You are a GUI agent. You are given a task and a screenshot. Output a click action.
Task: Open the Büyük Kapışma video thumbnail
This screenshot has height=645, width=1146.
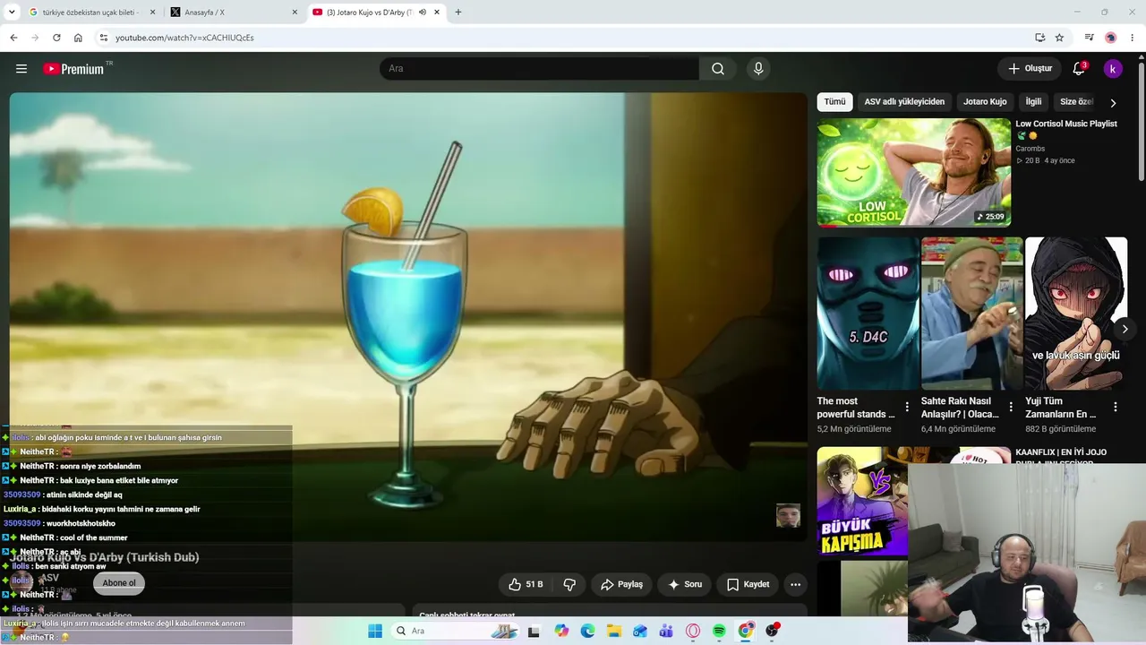(862, 502)
